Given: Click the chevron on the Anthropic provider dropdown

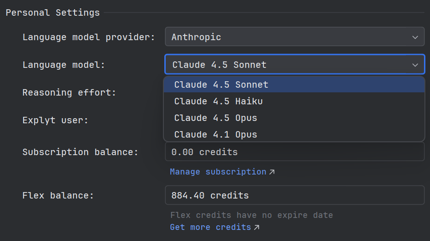Looking at the screenshot, I should pos(415,37).
